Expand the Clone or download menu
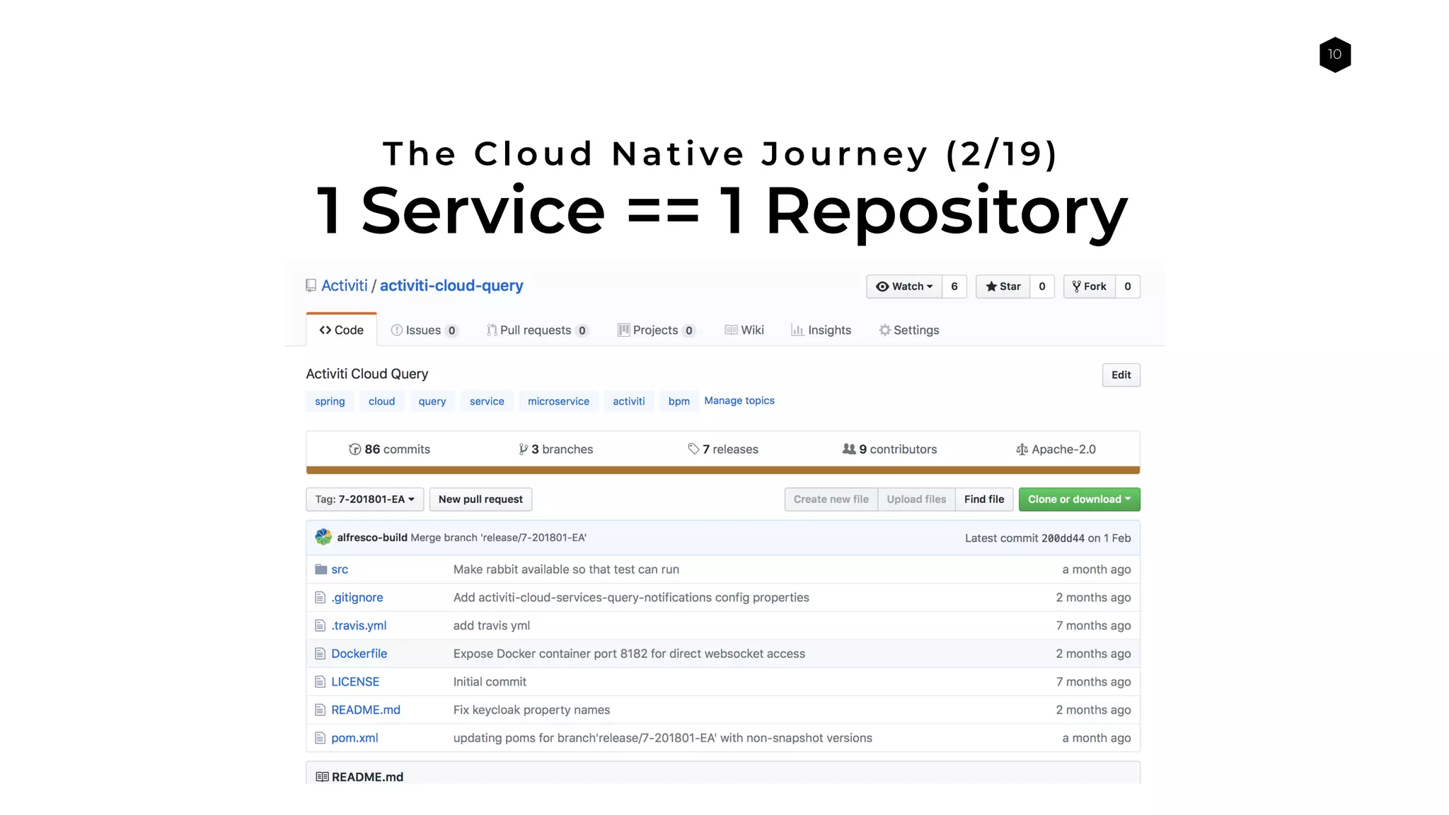This screenshot has width=1449, height=815. tap(1079, 499)
